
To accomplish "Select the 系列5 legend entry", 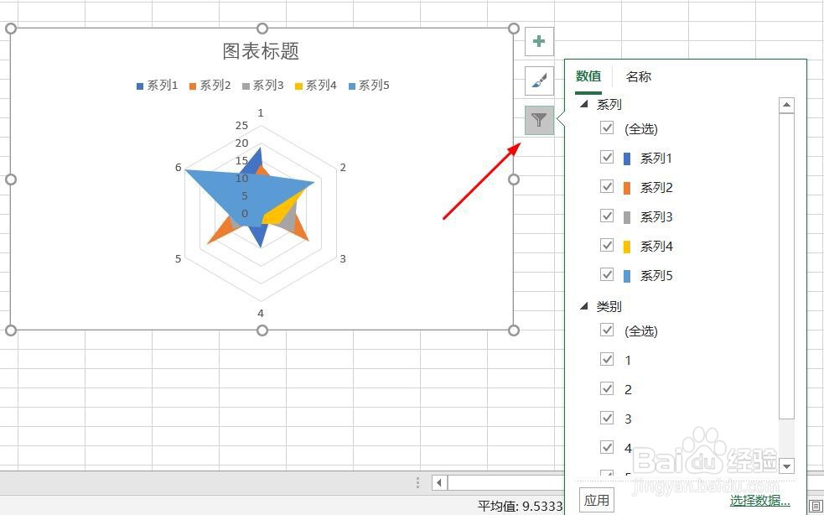I will [x=369, y=86].
